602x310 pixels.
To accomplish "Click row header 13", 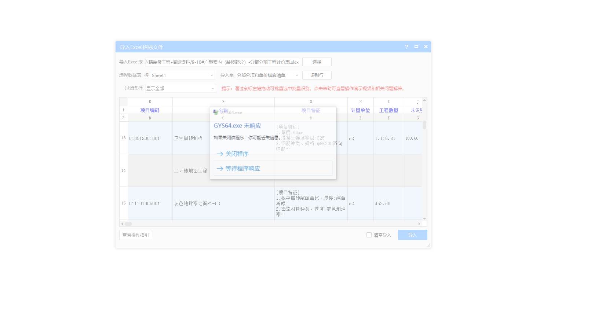I will coord(124,138).
